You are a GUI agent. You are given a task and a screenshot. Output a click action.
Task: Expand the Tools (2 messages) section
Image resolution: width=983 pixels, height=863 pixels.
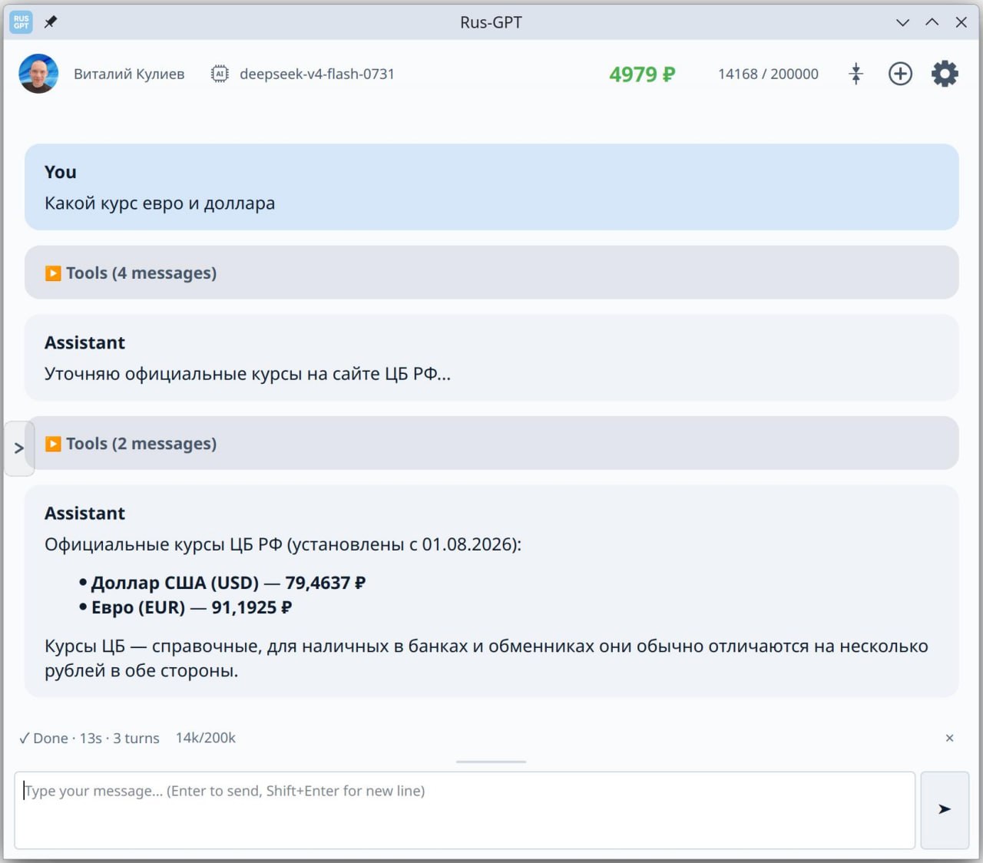click(x=491, y=443)
